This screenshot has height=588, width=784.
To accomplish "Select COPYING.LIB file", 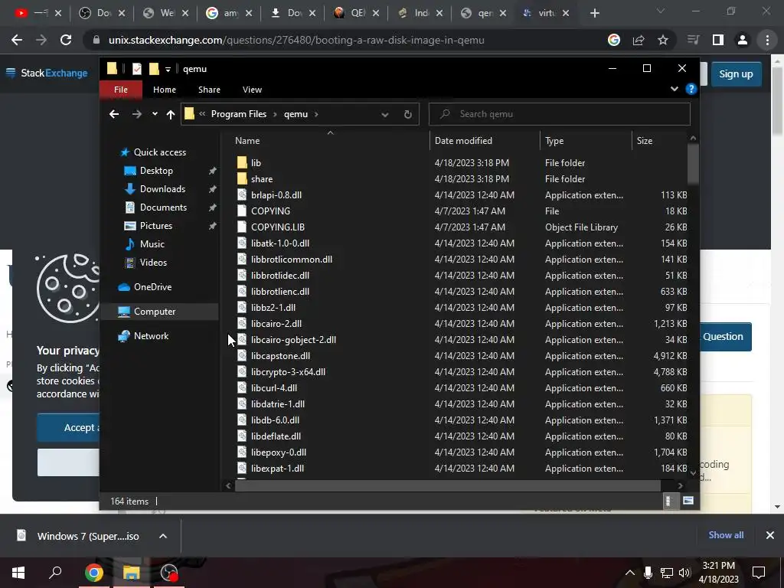I will coord(277,227).
